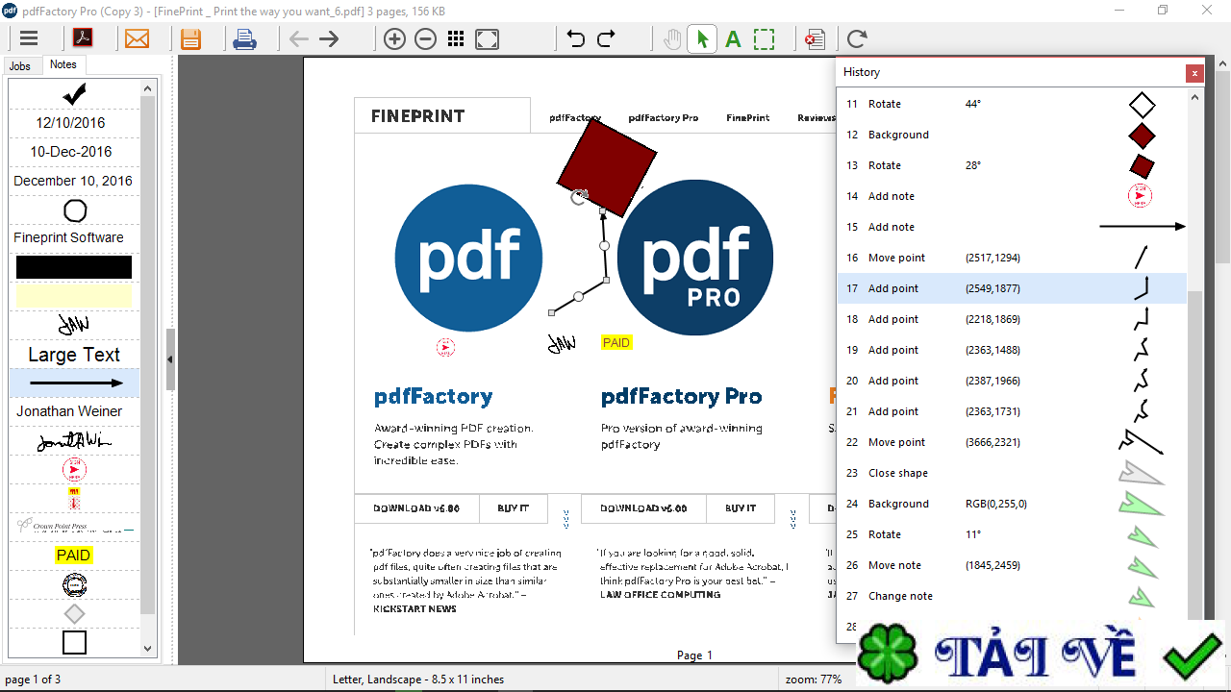The height and width of the screenshot is (692, 1231).
Task: Click the print icon
Action: point(244,38)
